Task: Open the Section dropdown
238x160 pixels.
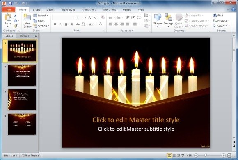Action: tap(41, 26)
